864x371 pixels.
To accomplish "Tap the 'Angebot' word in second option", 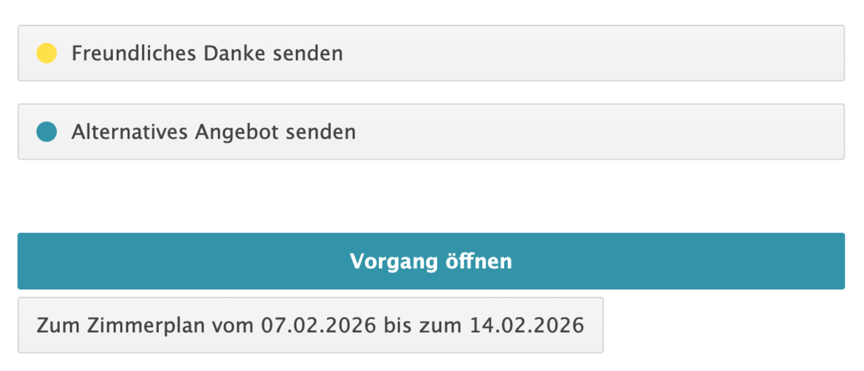I will tap(237, 132).
